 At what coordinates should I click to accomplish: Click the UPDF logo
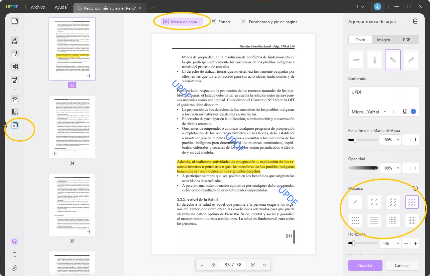[x=12, y=7]
